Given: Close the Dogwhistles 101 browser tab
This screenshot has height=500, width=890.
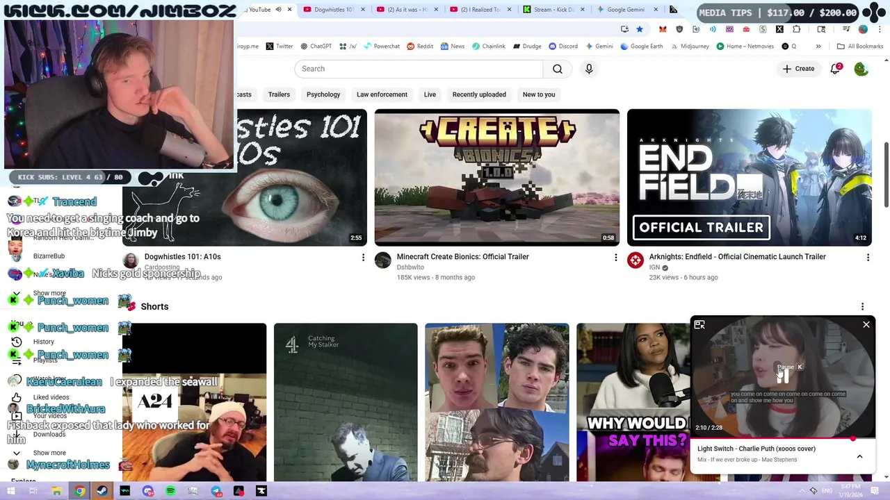Looking at the screenshot, I should (x=362, y=10).
